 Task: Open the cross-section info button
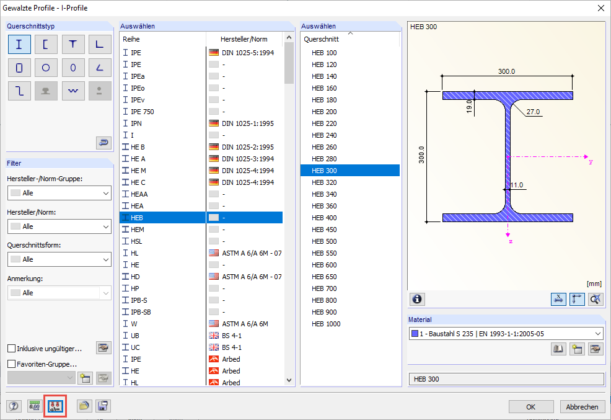pos(417,299)
